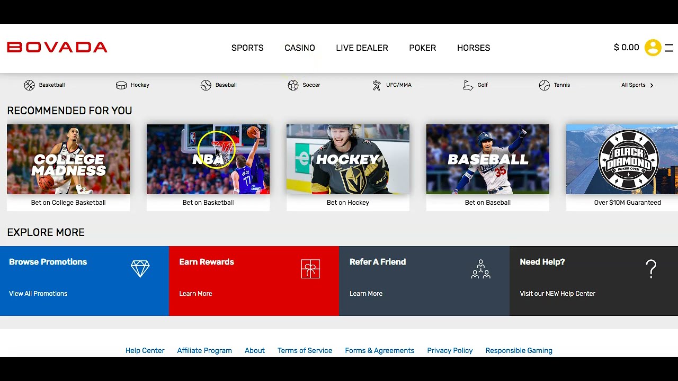Open the NBA thumbnail image
Image resolution: width=678 pixels, height=381 pixels.
tap(208, 159)
